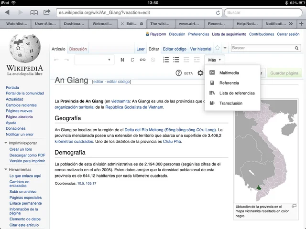Image resolution: width=306 pixels, height=229 pixels.
Task: Click the Vietnam province map thumbnail
Action: click(266, 151)
